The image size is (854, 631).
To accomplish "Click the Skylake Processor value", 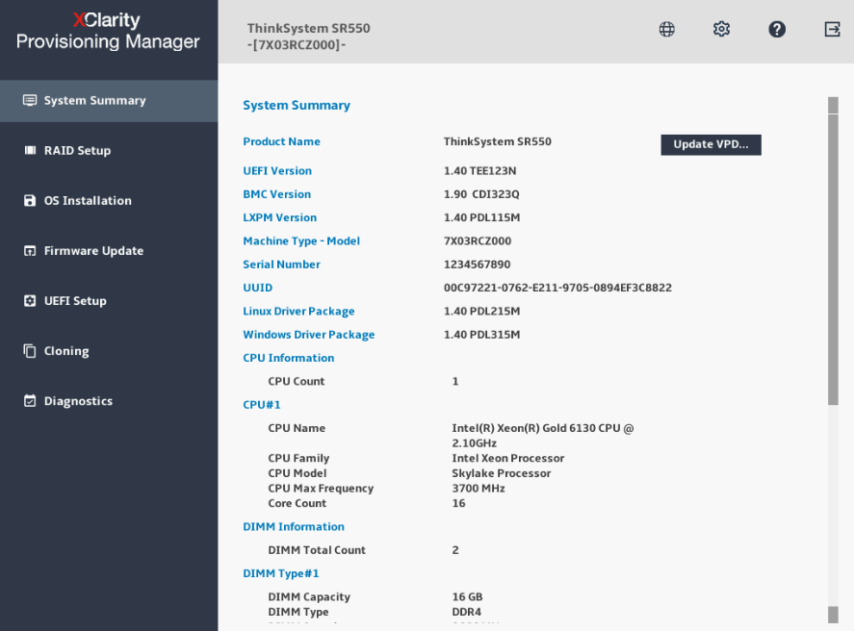I will [x=502, y=473].
